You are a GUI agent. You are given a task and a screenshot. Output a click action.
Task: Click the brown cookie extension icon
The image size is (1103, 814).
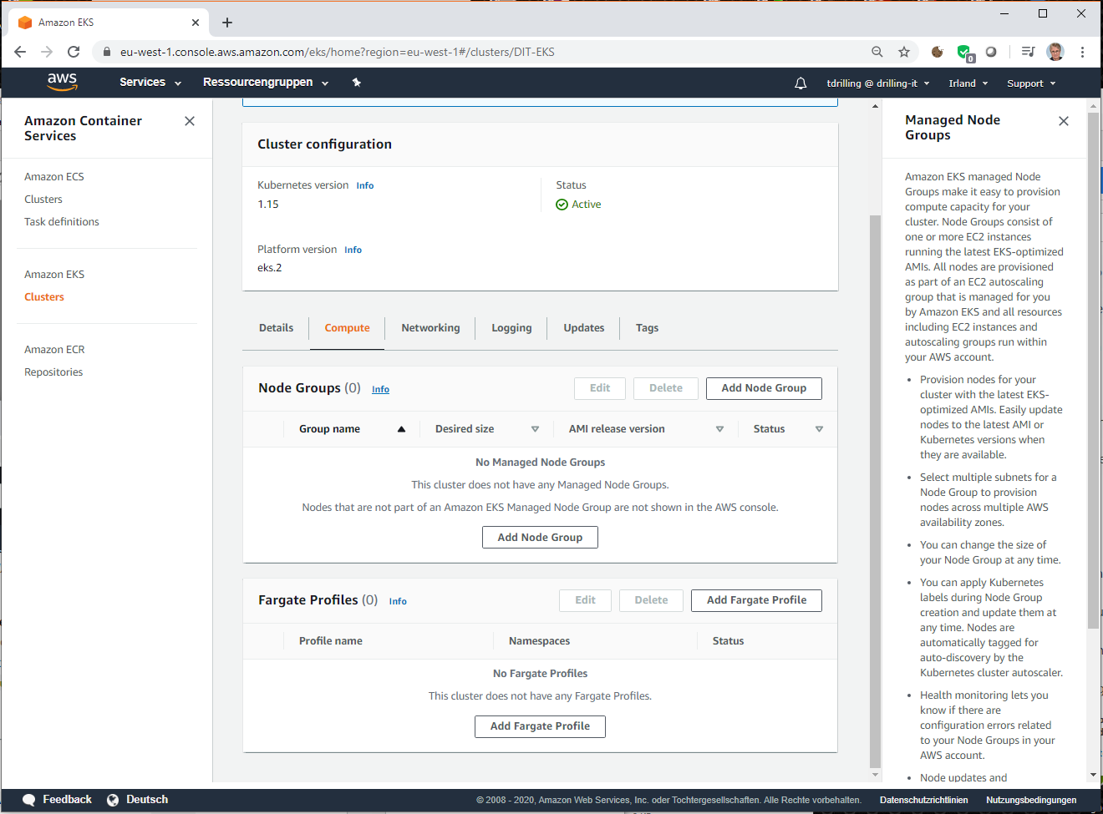(x=938, y=52)
